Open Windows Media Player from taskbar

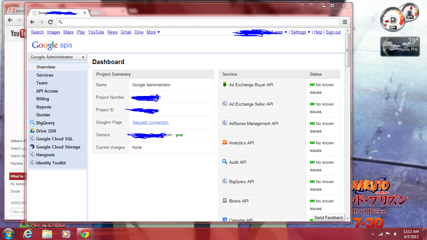66,234
